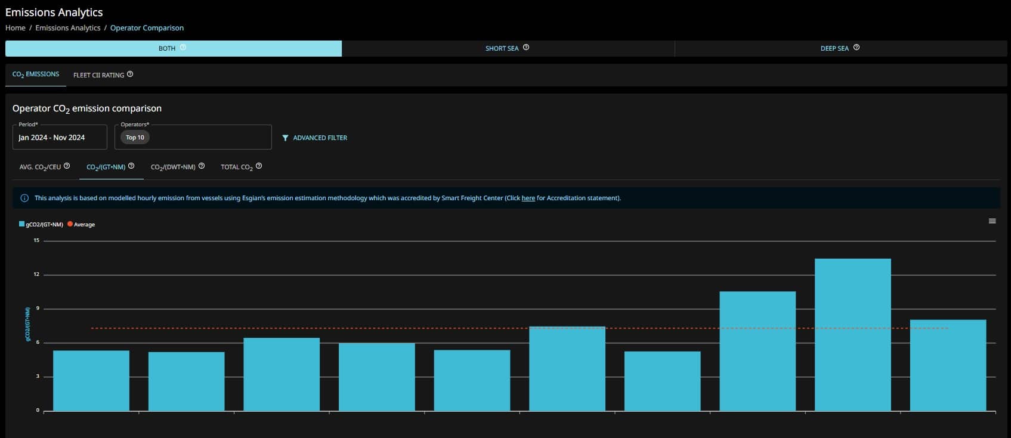Expand the Advanced Filter options
1011x438 pixels.
(314, 138)
